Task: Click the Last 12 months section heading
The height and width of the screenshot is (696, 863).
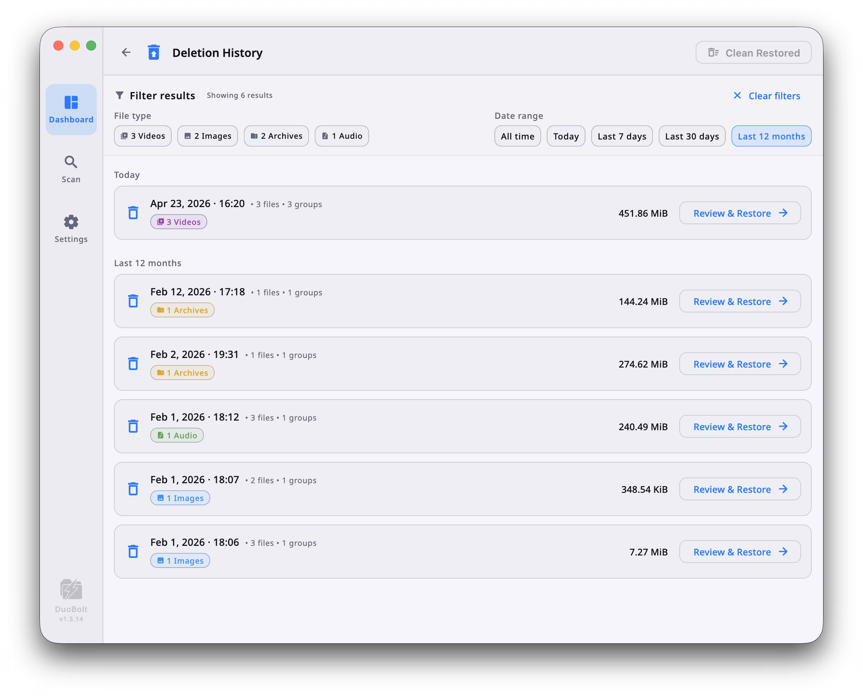Action: [x=148, y=263]
